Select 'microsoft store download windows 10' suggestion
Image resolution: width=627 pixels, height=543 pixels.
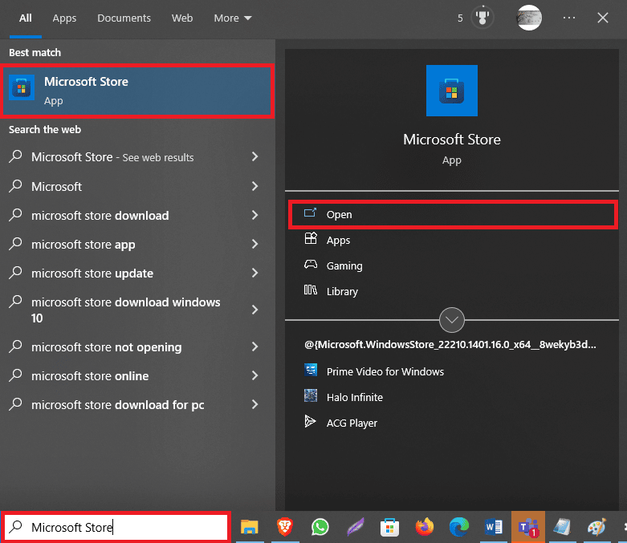125,310
